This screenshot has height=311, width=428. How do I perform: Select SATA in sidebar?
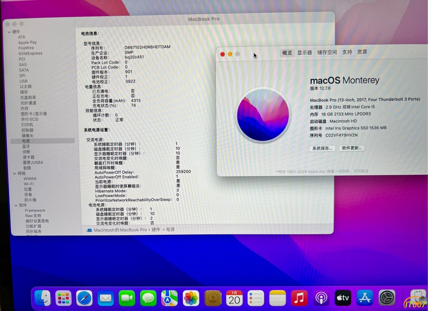click(x=24, y=70)
